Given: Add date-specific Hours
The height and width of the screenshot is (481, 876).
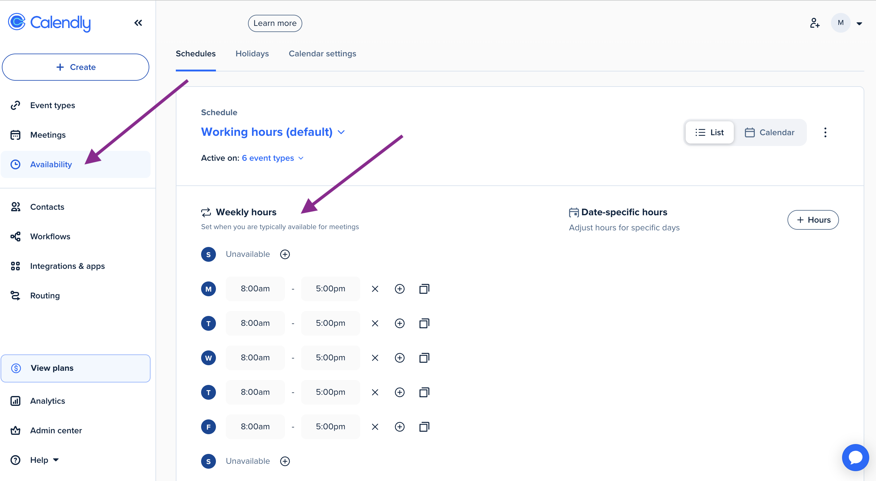Looking at the screenshot, I should pos(813,220).
